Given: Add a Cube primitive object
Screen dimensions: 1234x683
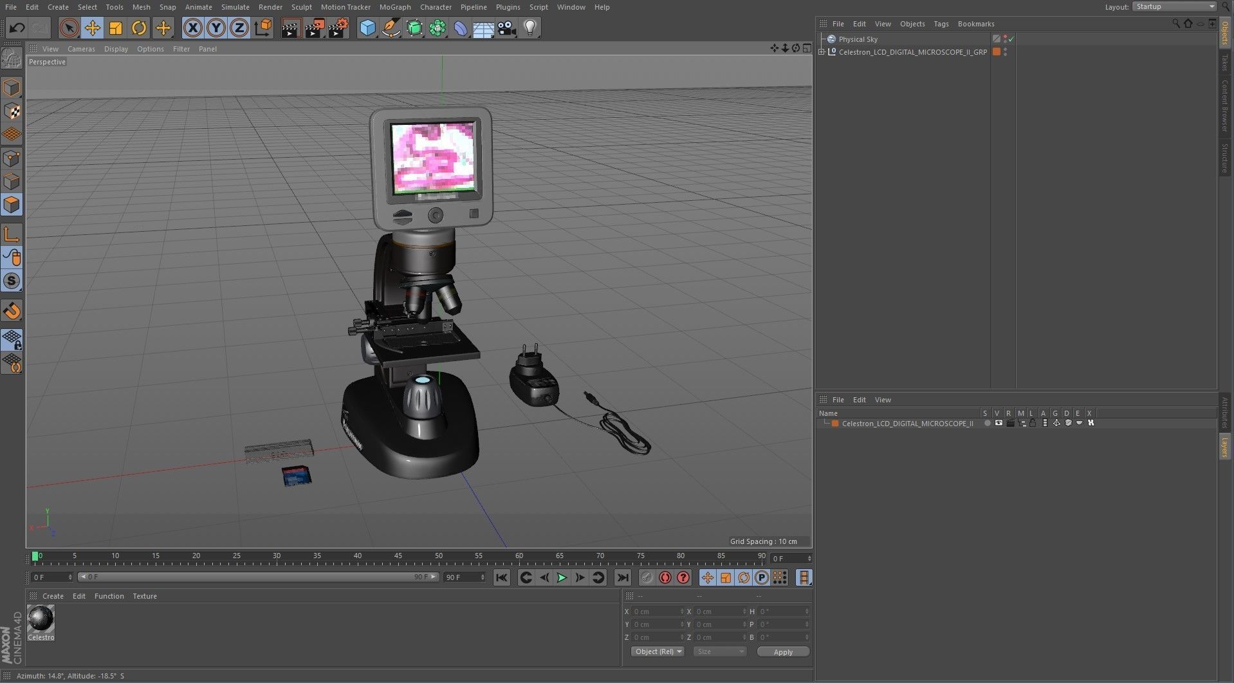Looking at the screenshot, I should (367, 28).
